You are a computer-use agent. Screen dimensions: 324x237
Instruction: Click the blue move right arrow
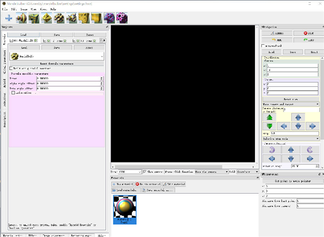click(x=312, y=126)
